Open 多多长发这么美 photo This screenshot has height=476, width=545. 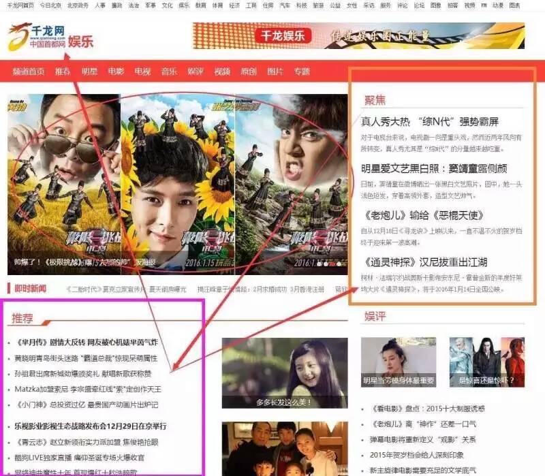tap(285, 372)
